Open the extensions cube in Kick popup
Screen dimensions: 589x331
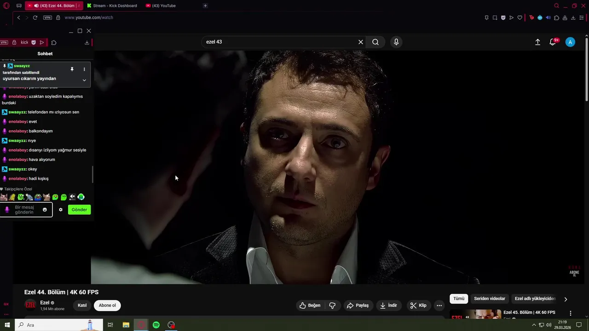pos(54,42)
